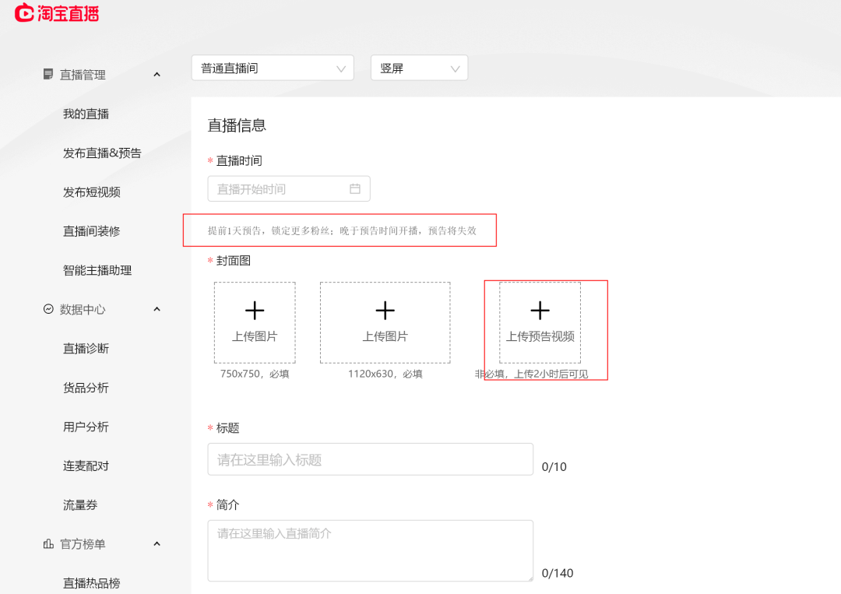Click the 直播管理 section icon
The image size is (841, 594).
48,74
